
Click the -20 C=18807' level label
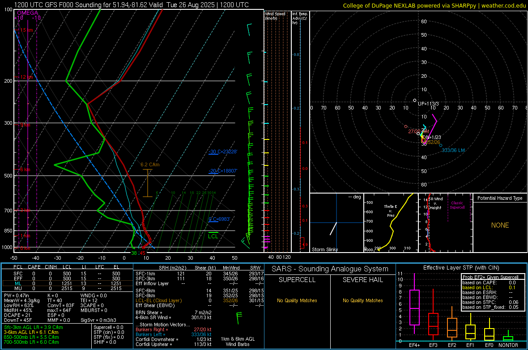coord(223,171)
